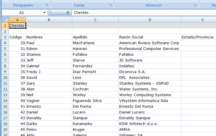Click the Donaldy Sianipar company cell
Viewport: 216px width, 136px height.
pyautogui.click(x=150, y=118)
